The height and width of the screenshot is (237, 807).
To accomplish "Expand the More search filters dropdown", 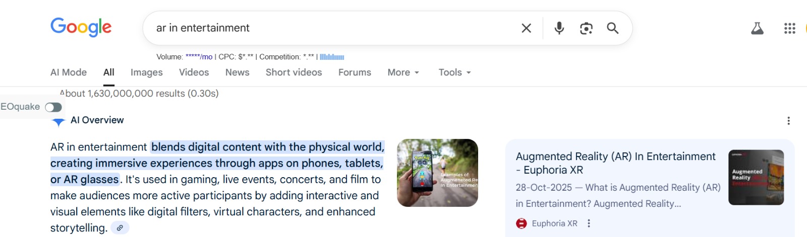I will [x=403, y=72].
